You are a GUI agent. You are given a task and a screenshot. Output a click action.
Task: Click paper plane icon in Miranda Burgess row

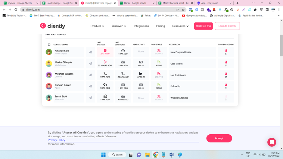[x=90, y=75]
